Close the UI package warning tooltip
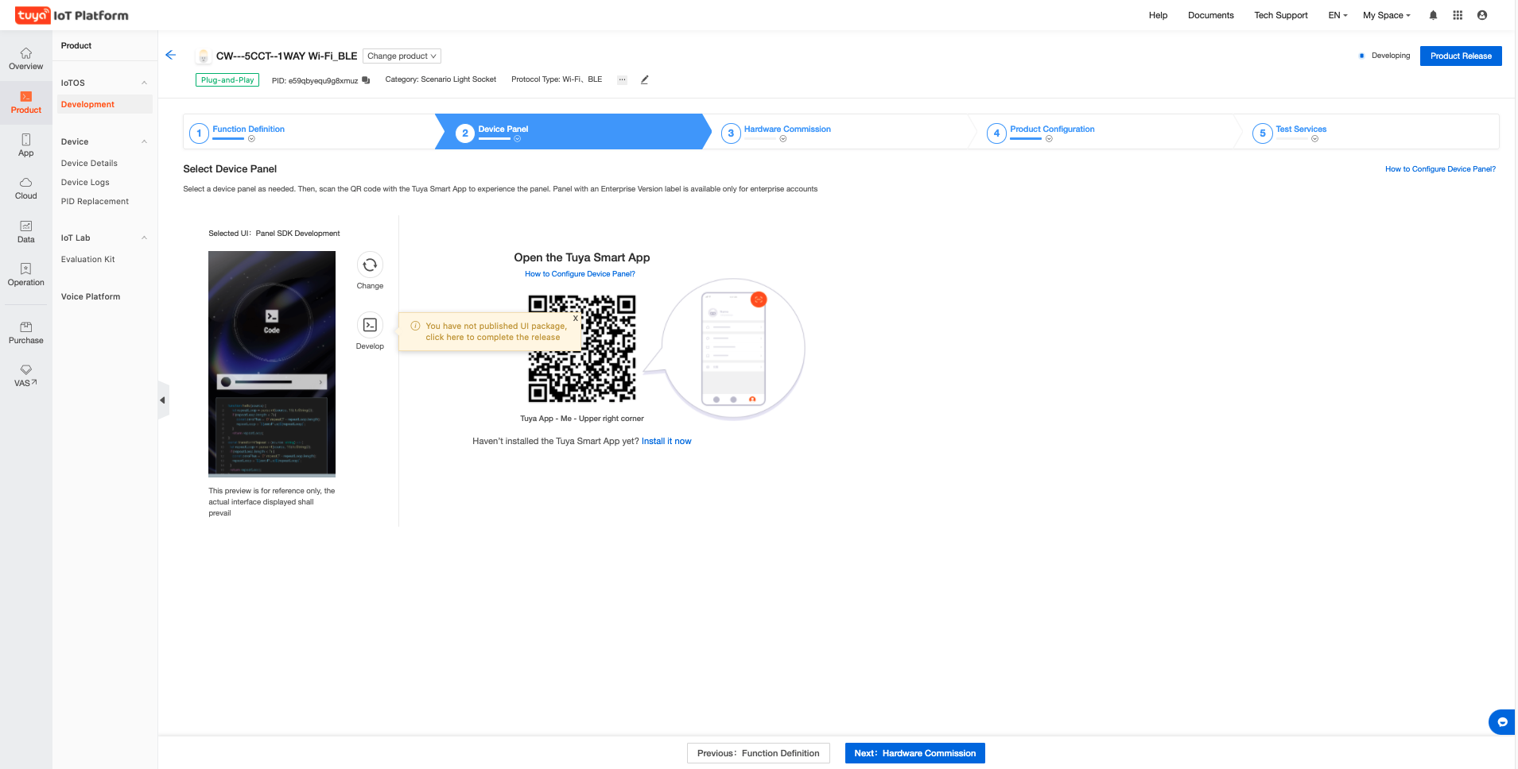1518x769 pixels. [x=576, y=319]
